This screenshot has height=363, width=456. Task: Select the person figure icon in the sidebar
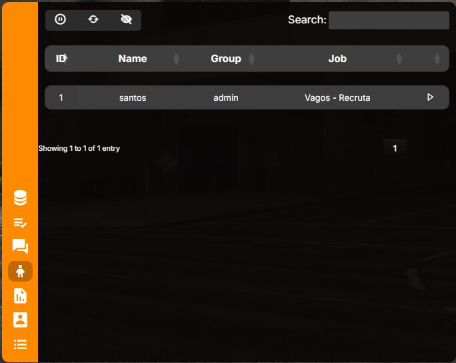click(x=21, y=272)
